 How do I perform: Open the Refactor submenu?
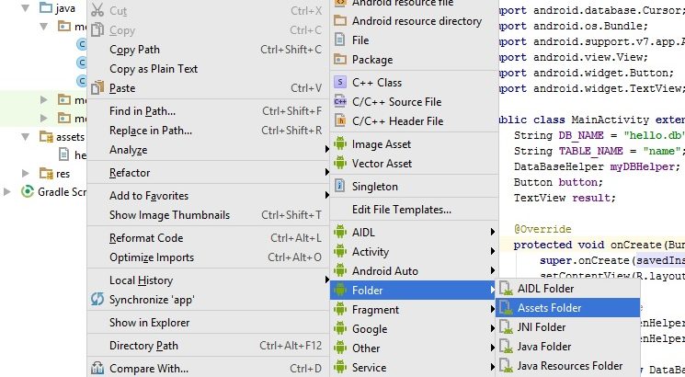(x=130, y=173)
